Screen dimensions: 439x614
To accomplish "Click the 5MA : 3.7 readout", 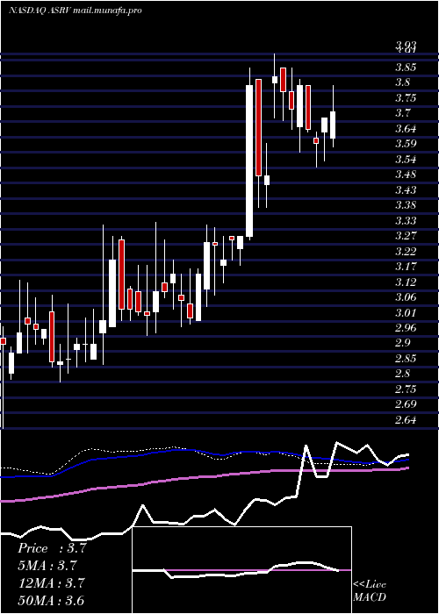I will coord(47,566).
